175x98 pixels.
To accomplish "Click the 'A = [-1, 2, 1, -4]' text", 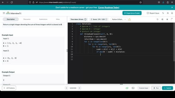I will tap(12, 43).
